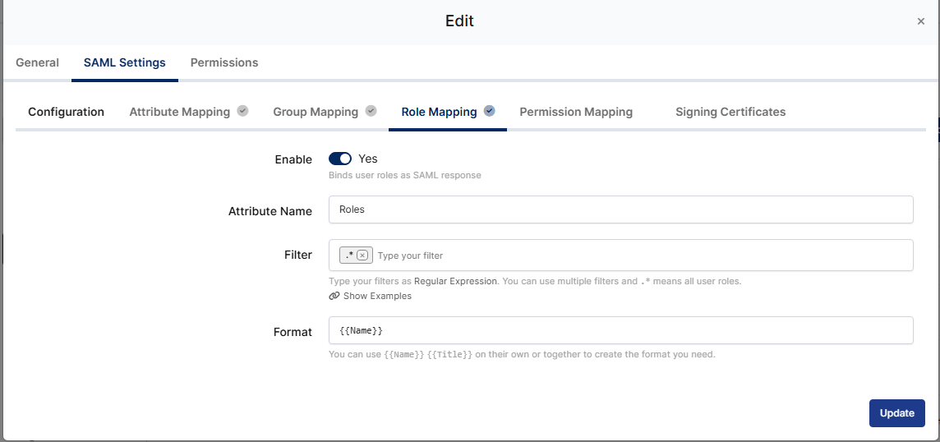This screenshot has width=940, height=442.
Task: Go to Signing Certificates sub-tab
Action: (x=730, y=112)
